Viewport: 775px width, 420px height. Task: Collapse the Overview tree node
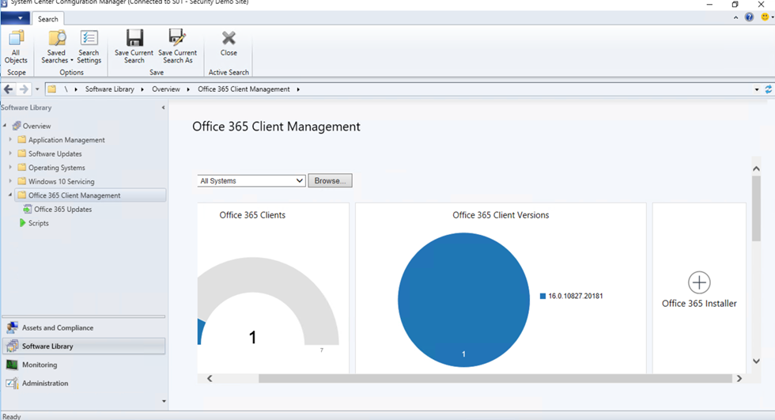5,126
